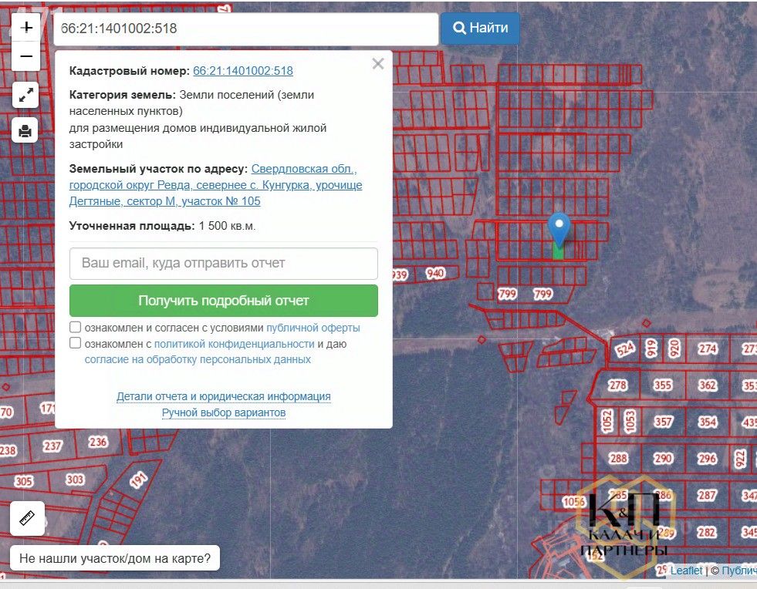Focus the cadastral number search field
757x589 pixels.
pyautogui.click(x=246, y=29)
